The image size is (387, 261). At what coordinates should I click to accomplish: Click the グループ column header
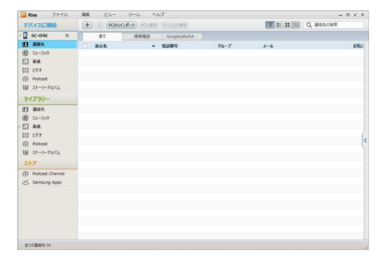pos(224,46)
